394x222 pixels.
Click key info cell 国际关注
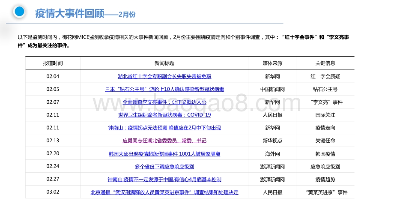(x=325, y=115)
